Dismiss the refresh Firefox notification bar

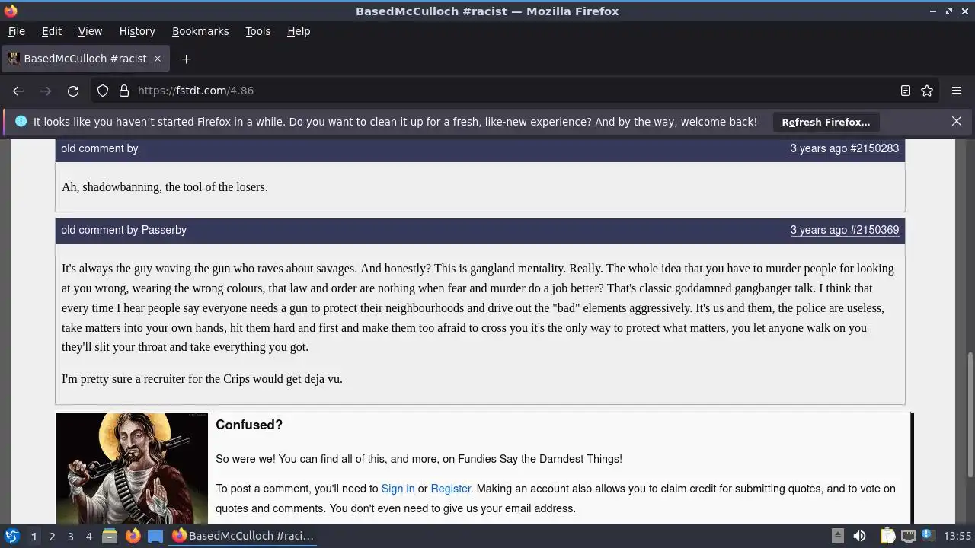957,121
